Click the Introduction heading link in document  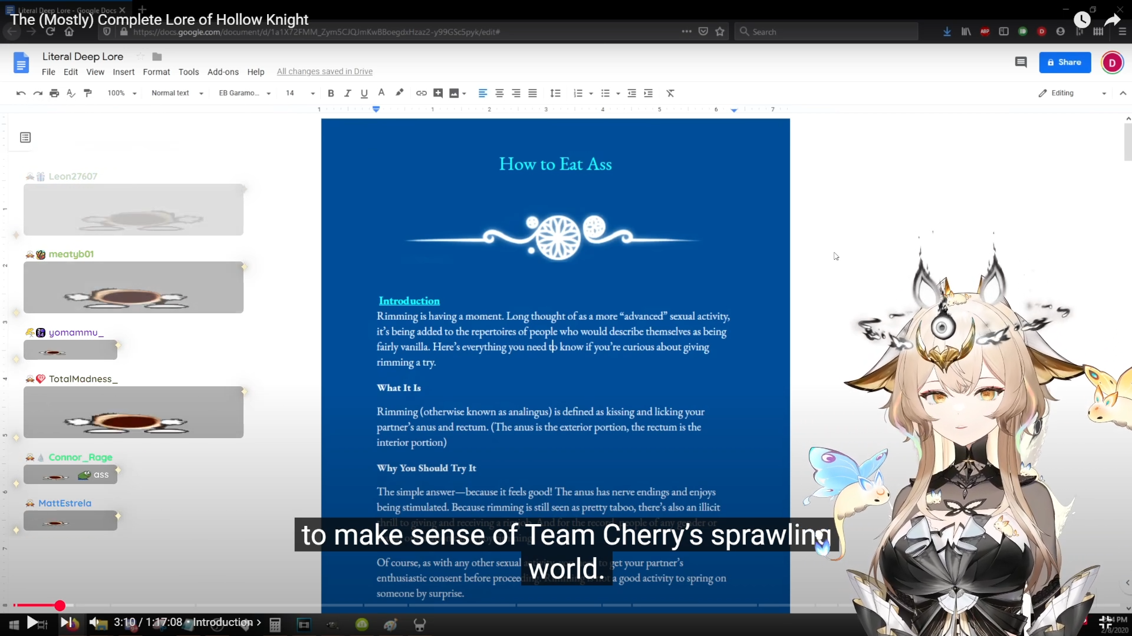(x=409, y=301)
